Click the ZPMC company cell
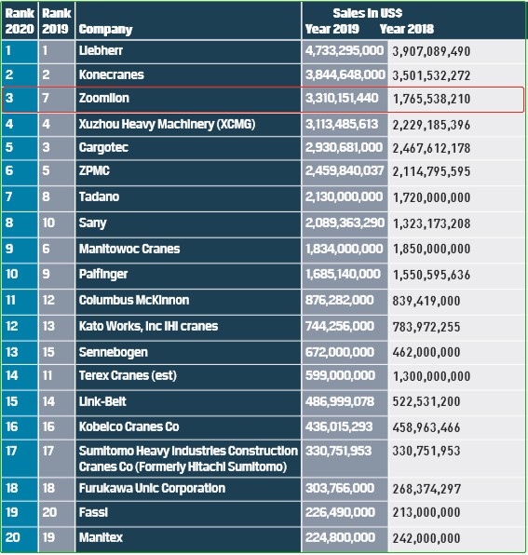 coord(188,171)
